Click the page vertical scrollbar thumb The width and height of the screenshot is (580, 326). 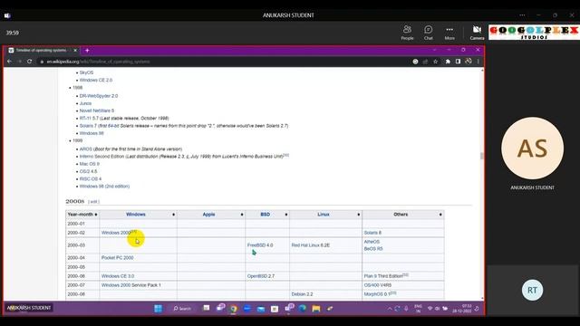(481, 156)
